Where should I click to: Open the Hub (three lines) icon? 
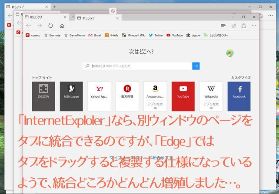click(223, 26)
